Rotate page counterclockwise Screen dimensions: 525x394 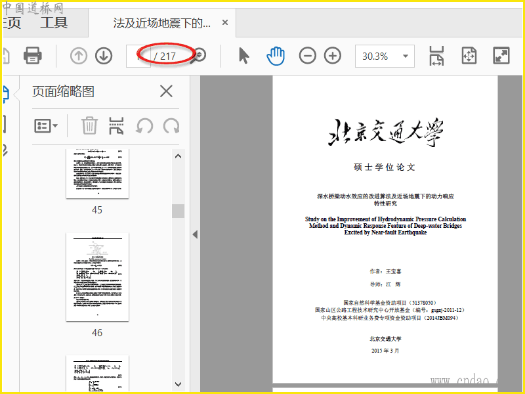point(144,126)
